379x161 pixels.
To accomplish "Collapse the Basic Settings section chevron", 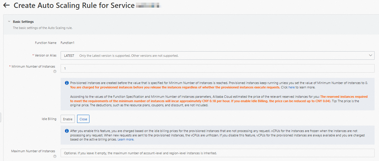I will [9, 22].
